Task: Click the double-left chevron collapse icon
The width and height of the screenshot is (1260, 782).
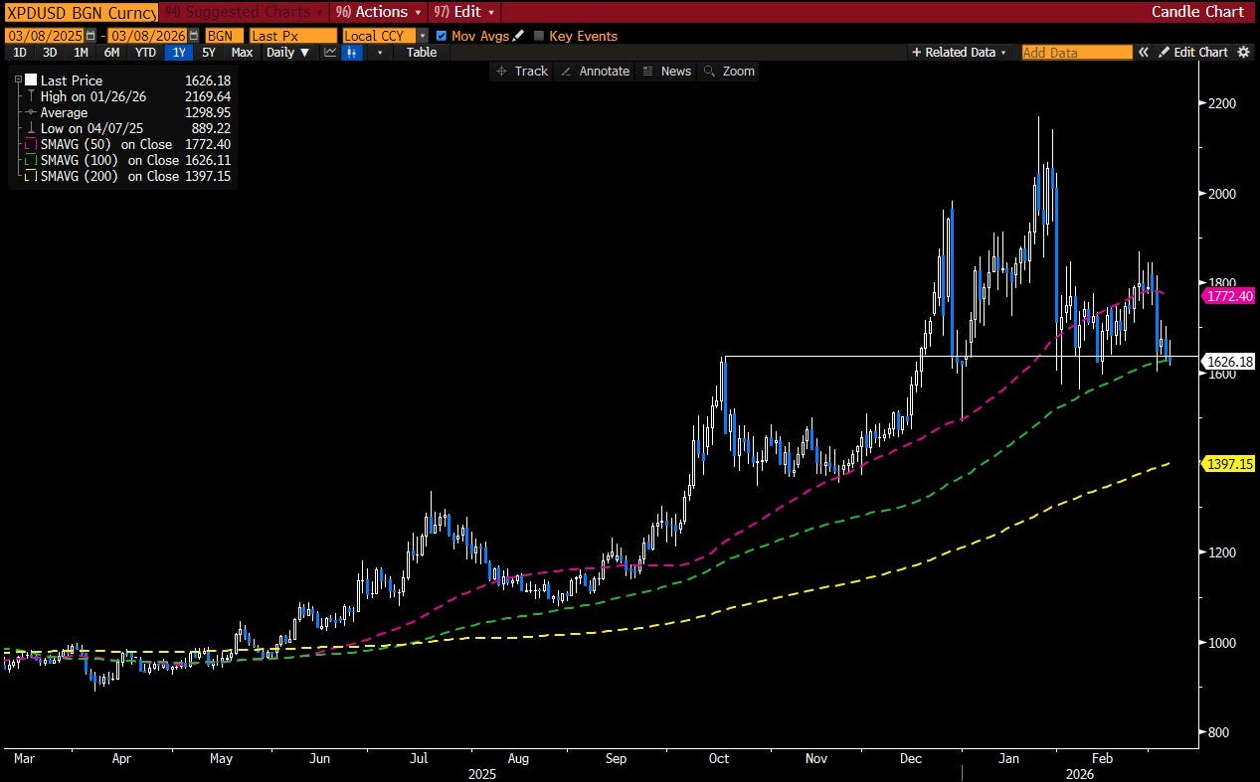Action: (1144, 53)
